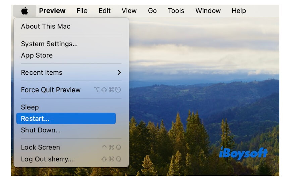This screenshot has height=181, width=285.
Task: Select the highlighted Restart... option
Action: click(35, 119)
